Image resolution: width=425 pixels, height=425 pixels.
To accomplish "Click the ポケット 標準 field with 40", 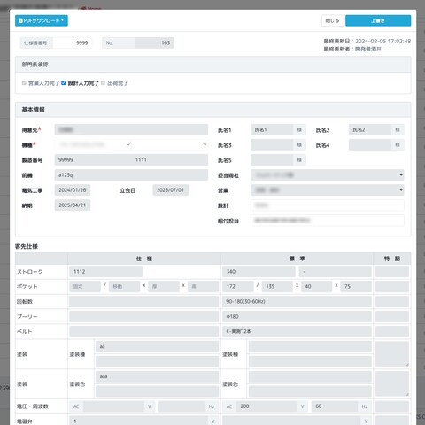I will pyautogui.click(x=317, y=286).
